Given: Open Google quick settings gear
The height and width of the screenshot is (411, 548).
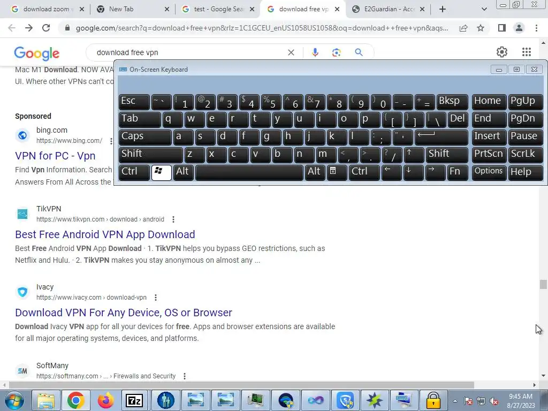Looking at the screenshot, I should pyautogui.click(x=502, y=52).
